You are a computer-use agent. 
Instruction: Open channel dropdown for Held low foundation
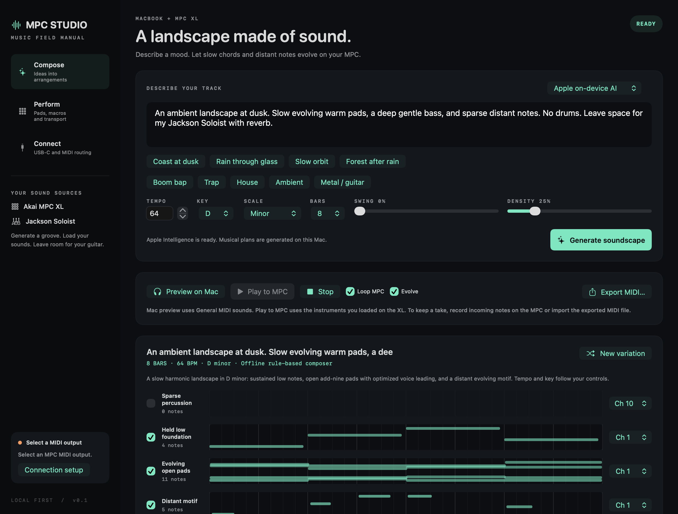click(x=630, y=437)
